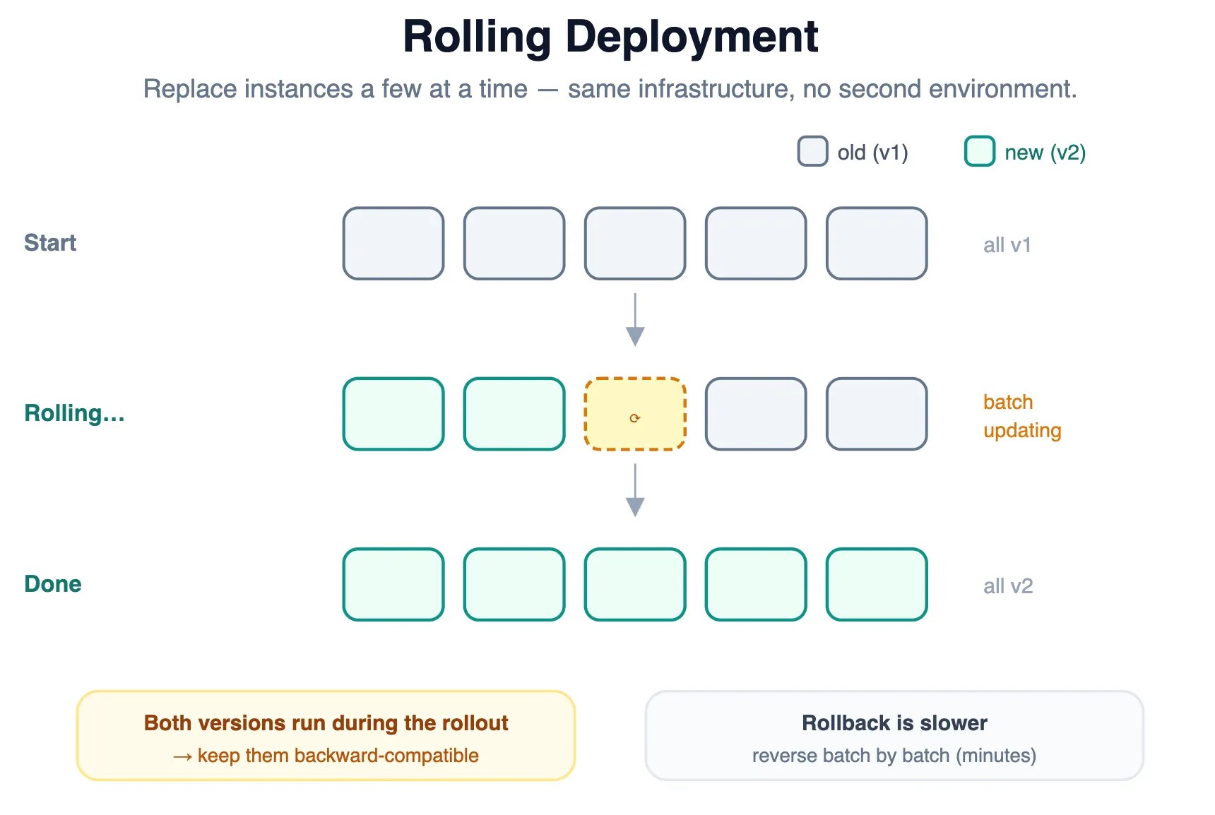Click the fourth v1 instance in Start row
Image resolution: width=1215 pixels, height=815 pixels.
coord(756,244)
